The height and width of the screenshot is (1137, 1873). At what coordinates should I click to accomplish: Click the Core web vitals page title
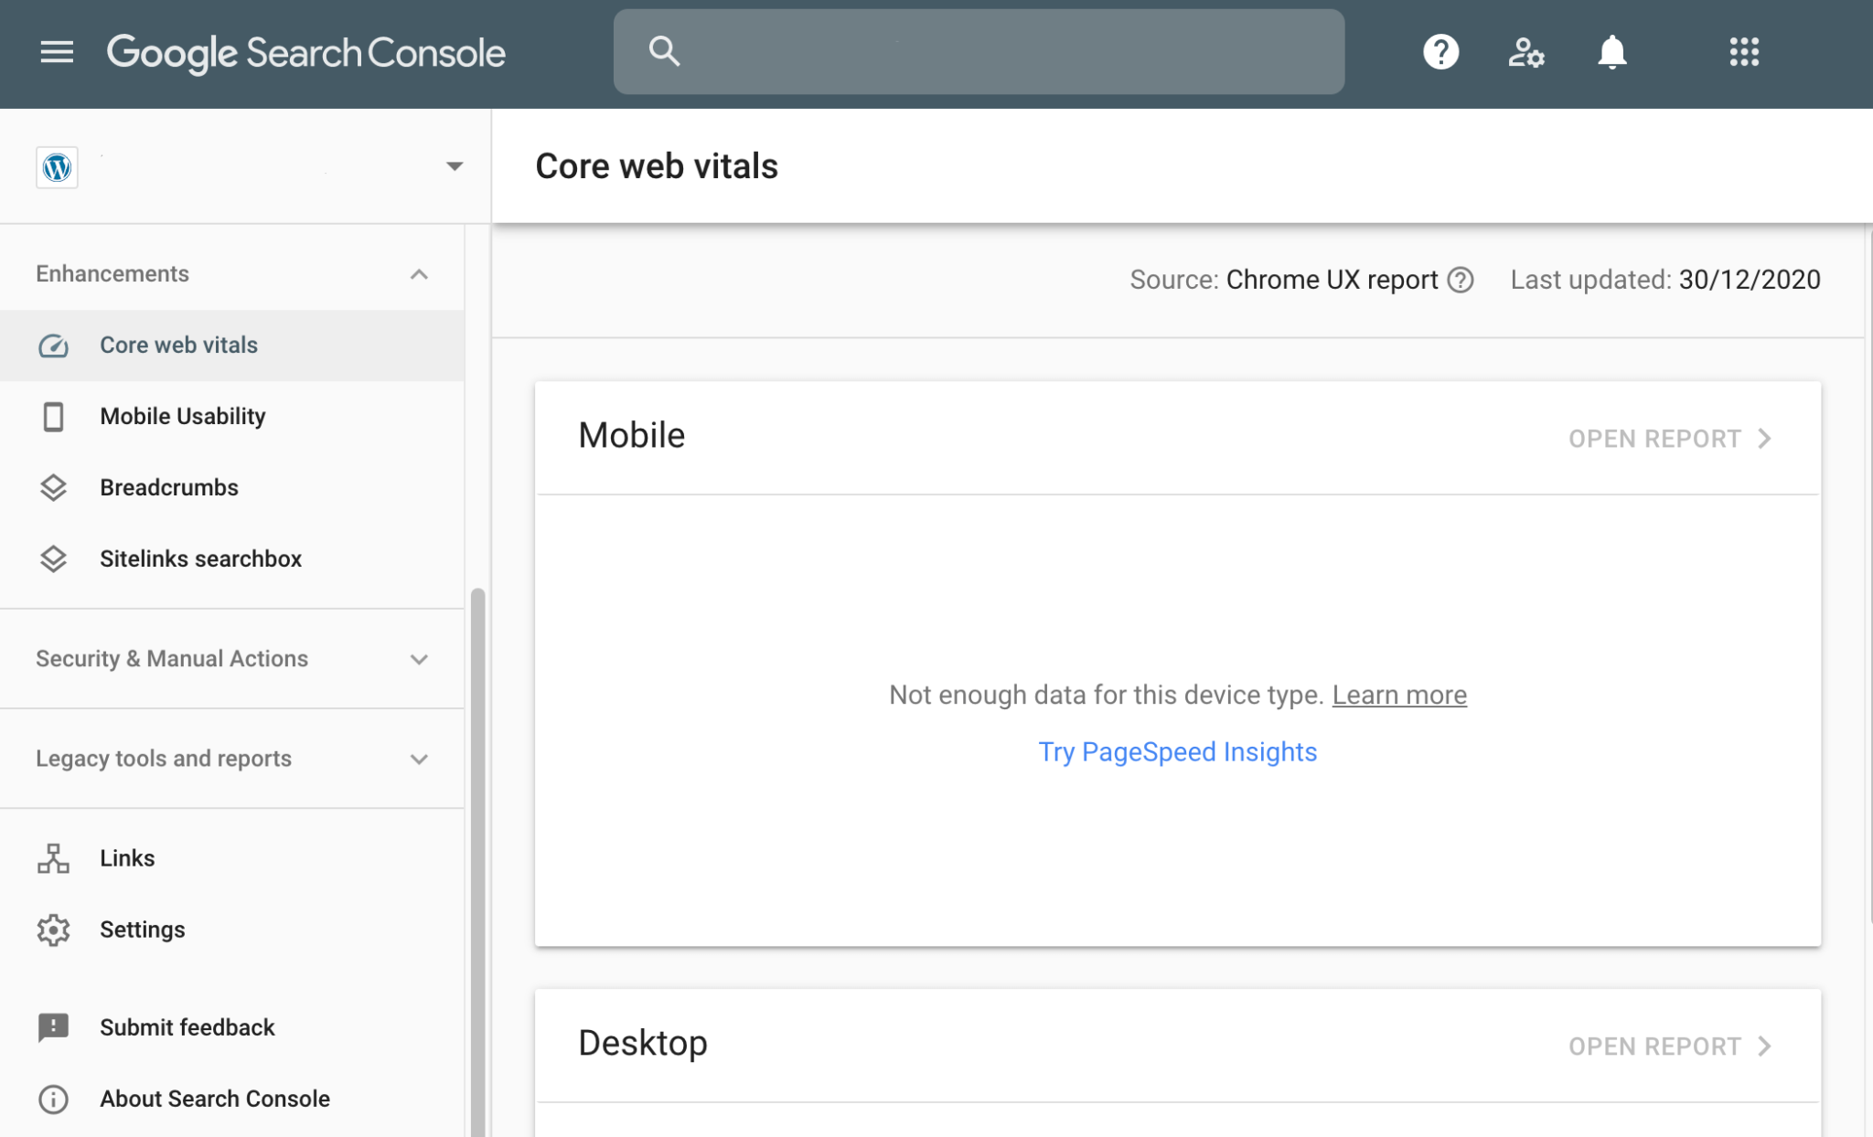(657, 166)
